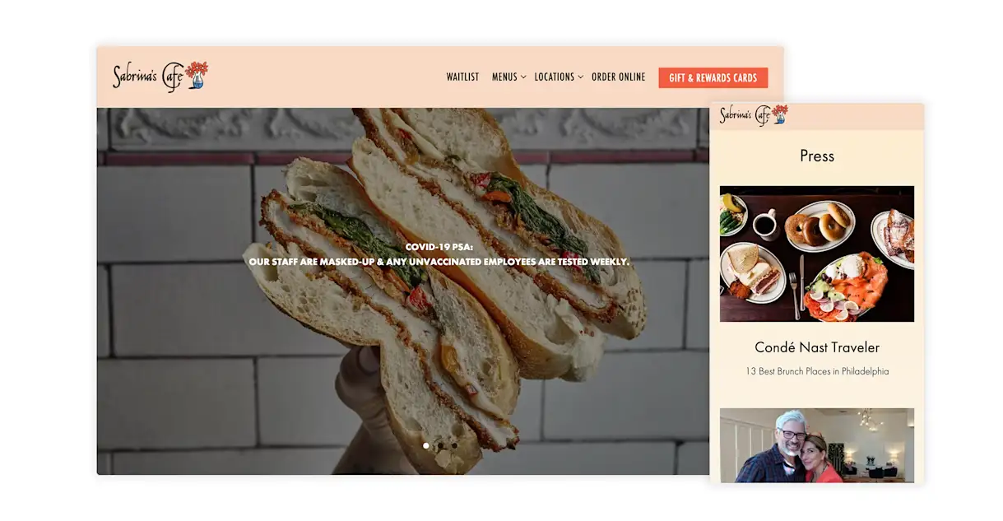Viewport: 1003px width, 521px height.
Task: Click the Press page heading
Action: tap(817, 156)
